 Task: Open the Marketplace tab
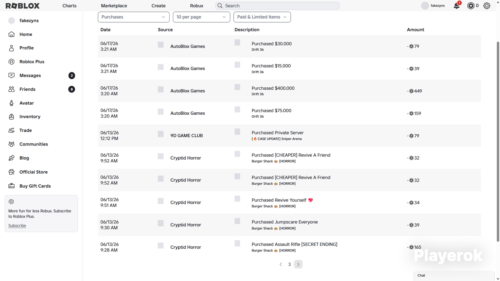114,6
